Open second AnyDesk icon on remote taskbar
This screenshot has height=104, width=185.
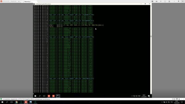(x=53, y=96)
